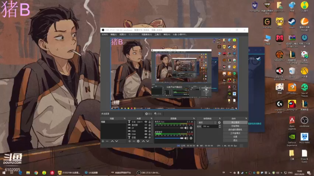Open OBS Settings from the Controls panel

tap(235, 136)
